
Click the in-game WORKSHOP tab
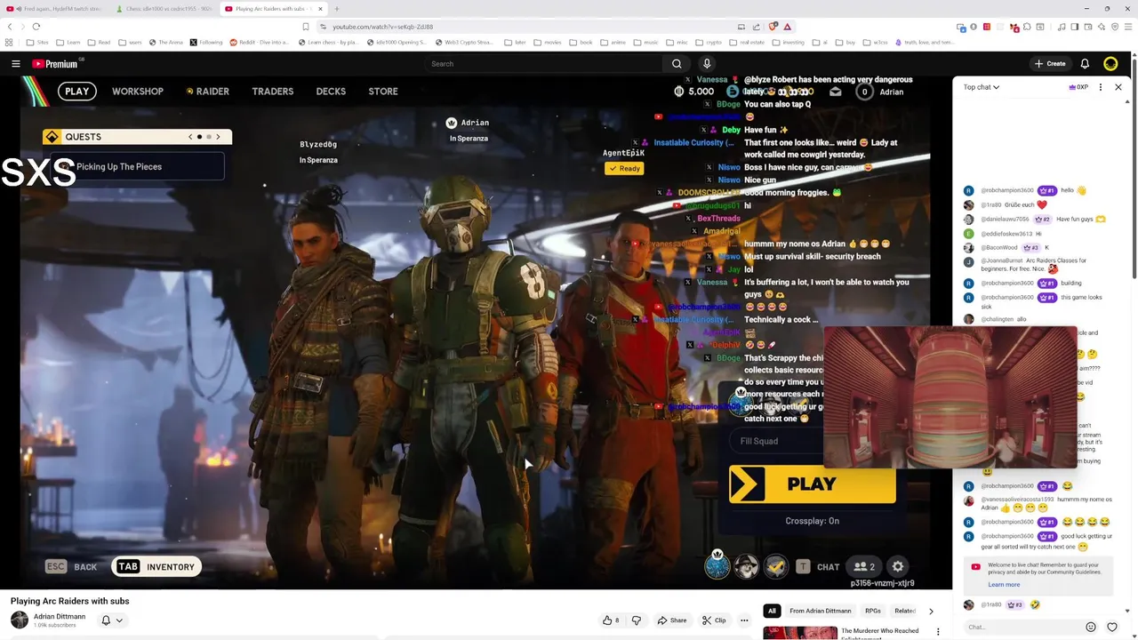(138, 92)
